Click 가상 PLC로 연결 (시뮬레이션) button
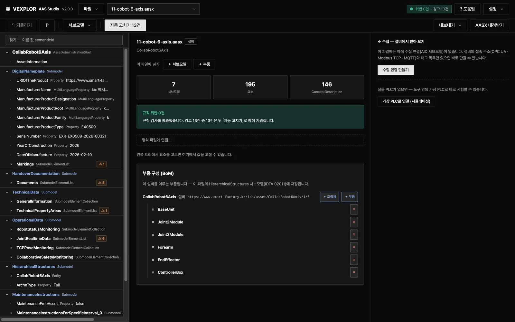The height and width of the screenshot is (322, 515). (x=406, y=101)
